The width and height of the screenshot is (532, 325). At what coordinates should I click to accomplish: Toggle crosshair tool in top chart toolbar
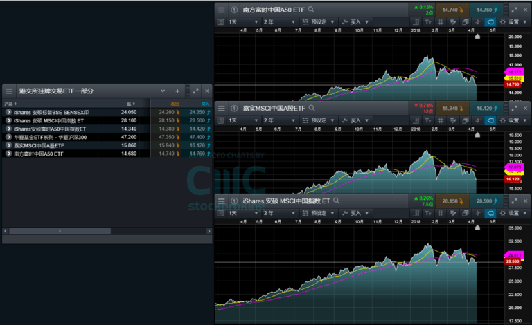pyautogui.click(x=478, y=22)
